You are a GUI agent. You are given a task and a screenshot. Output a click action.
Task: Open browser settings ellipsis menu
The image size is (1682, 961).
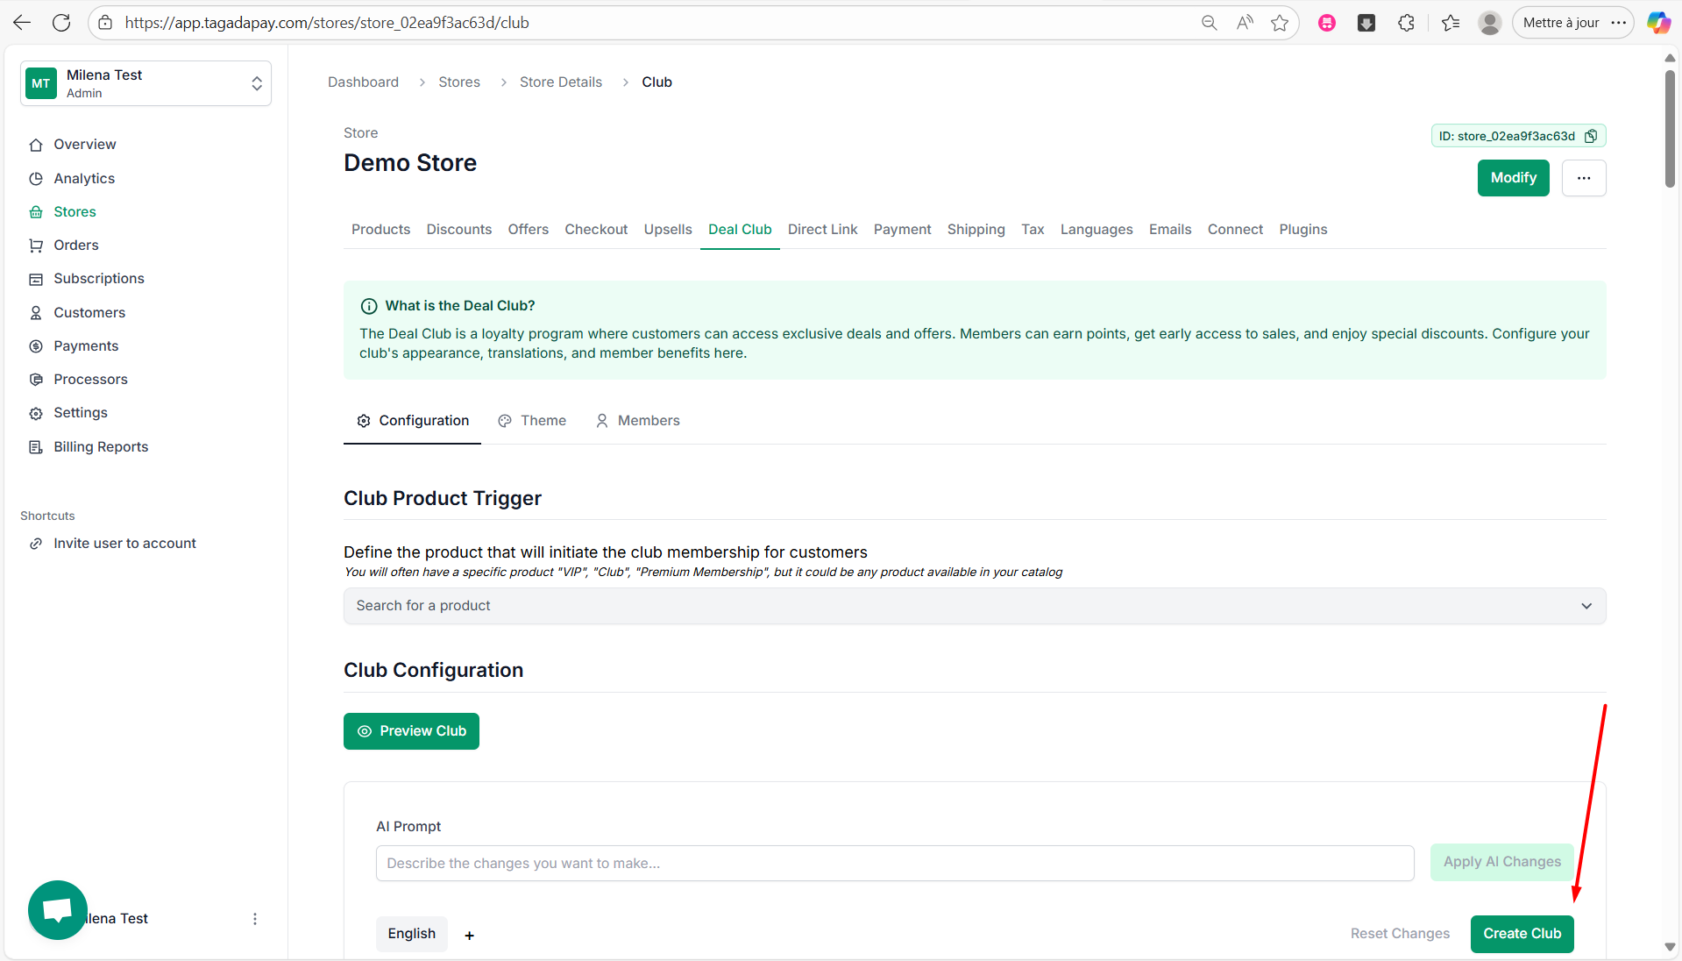pos(1618,23)
